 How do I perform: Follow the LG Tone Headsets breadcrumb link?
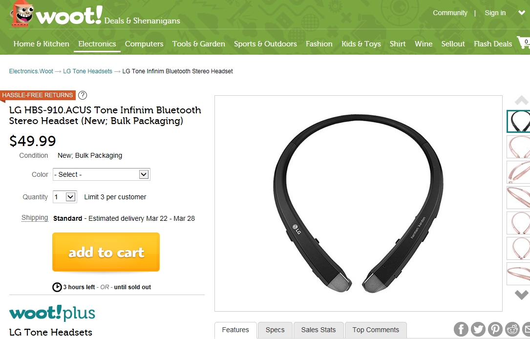tap(87, 71)
